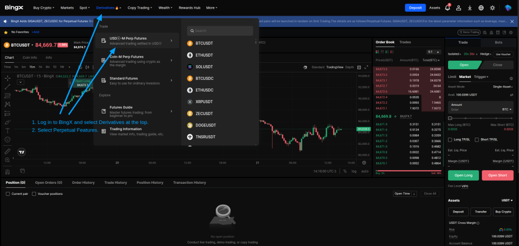Tick the Voucher positions checkbox

click(x=34, y=194)
